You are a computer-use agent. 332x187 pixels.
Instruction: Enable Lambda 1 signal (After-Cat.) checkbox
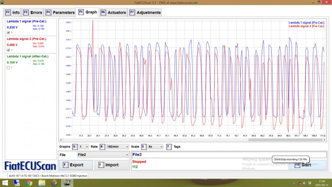(x=8, y=68)
